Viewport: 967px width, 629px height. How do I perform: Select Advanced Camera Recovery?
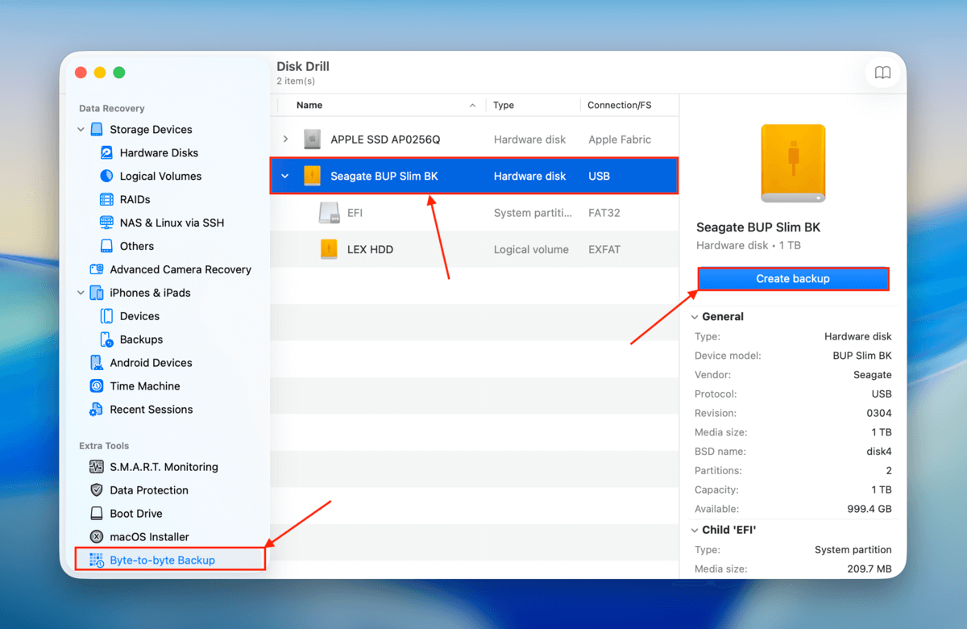[180, 269]
